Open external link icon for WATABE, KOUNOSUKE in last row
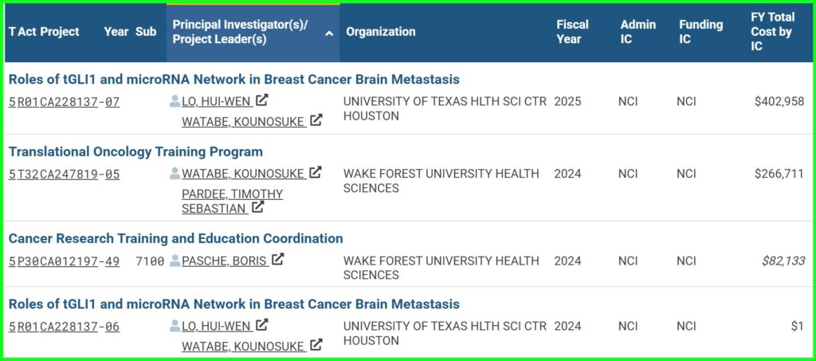 click(x=316, y=345)
